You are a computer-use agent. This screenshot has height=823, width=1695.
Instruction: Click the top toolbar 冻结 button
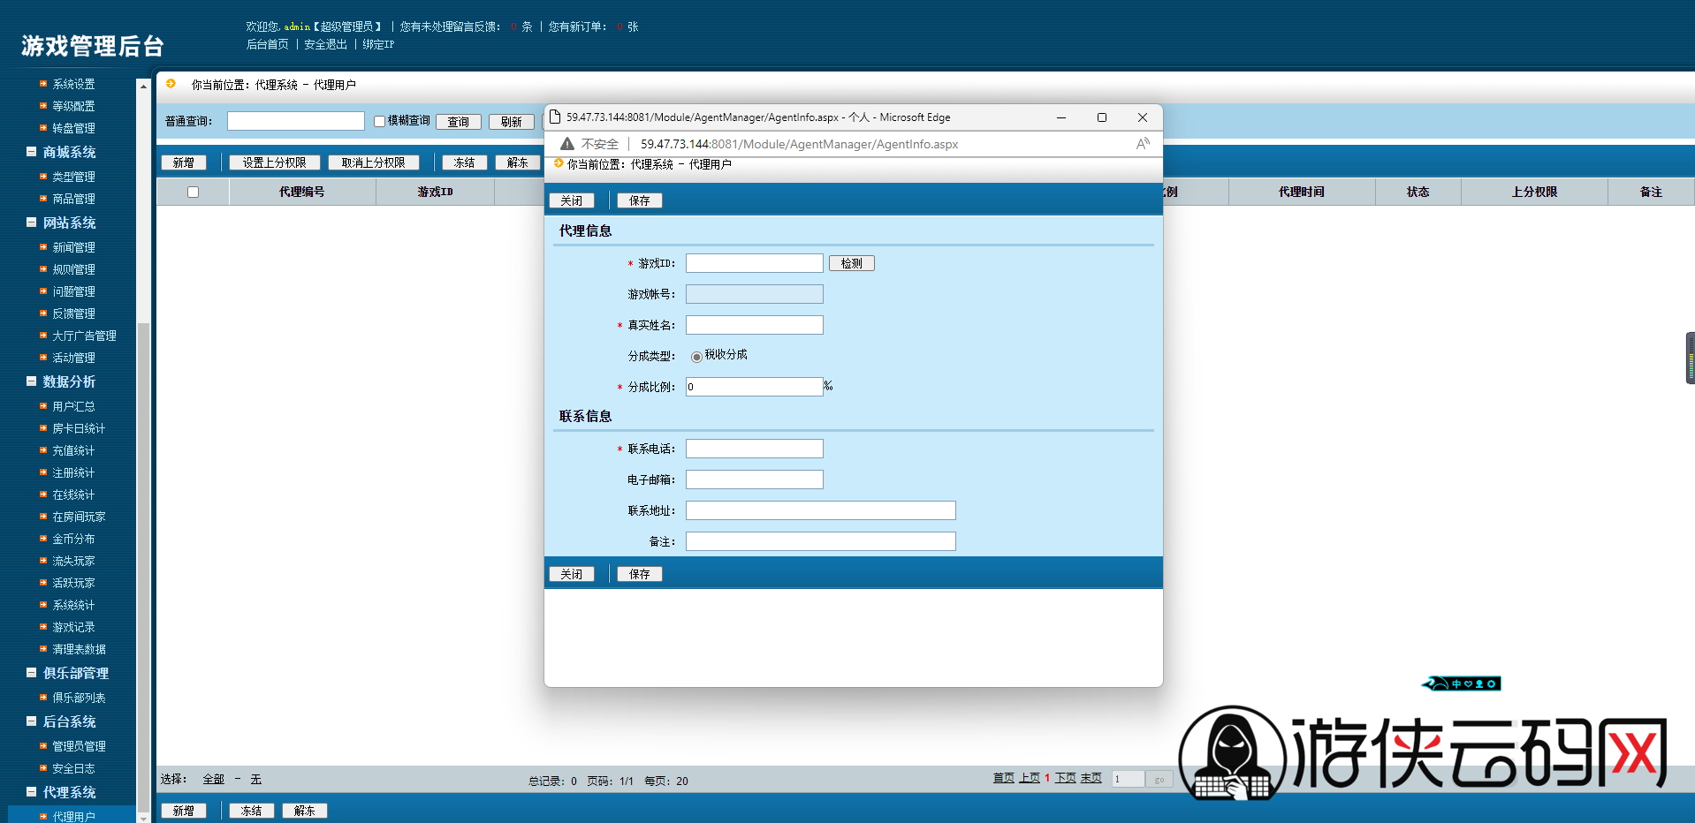pyautogui.click(x=465, y=162)
